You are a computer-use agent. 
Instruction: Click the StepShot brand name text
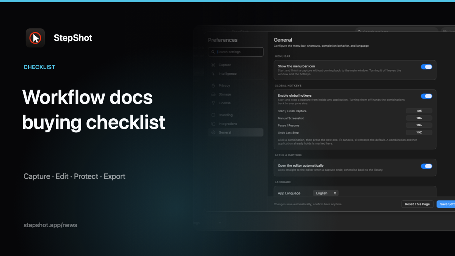coord(73,38)
